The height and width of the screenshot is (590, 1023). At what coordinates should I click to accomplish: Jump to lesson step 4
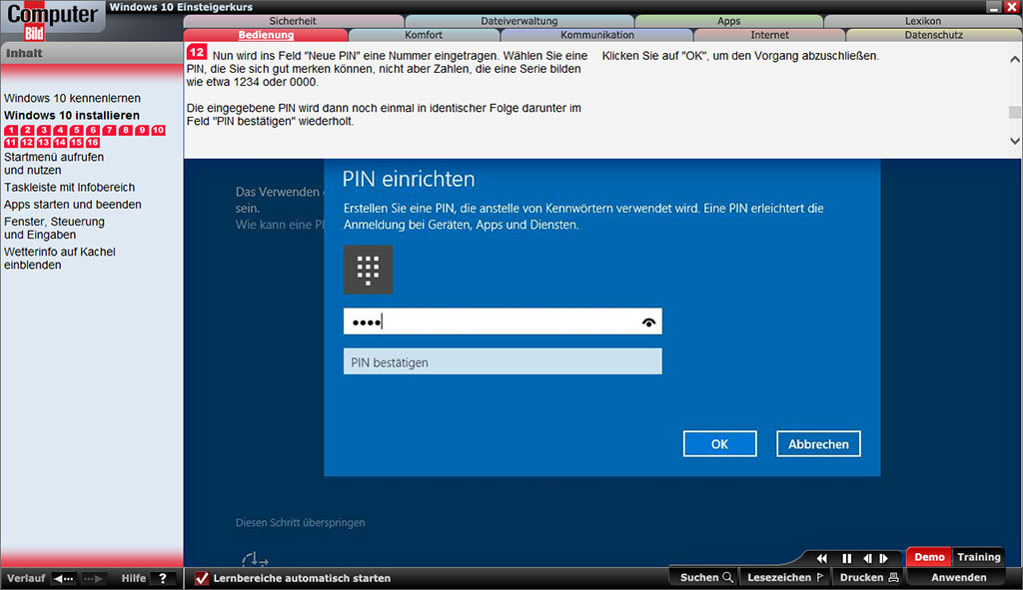pyautogui.click(x=60, y=130)
